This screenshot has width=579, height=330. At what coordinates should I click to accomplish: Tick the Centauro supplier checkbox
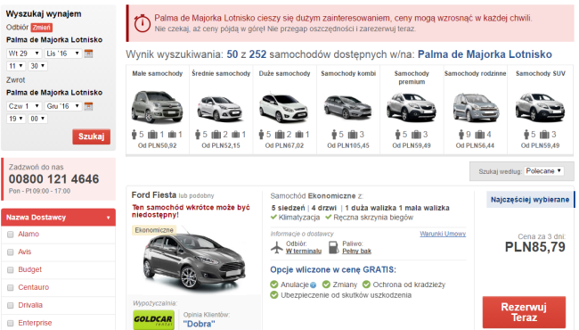pyautogui.click(x=11, y=287)
